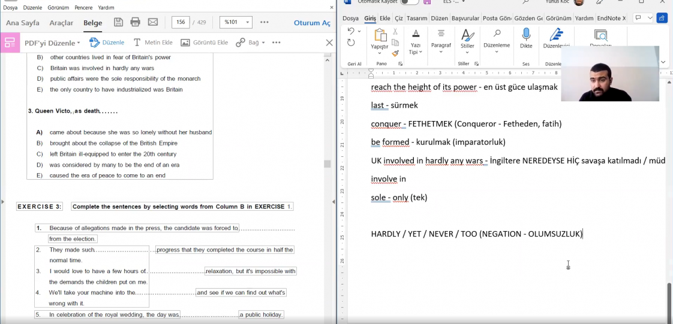The width and height of the screenshot is (673, 324).
Task: Open the Görünüm menu in PDF reader
Action: [58, 8]
